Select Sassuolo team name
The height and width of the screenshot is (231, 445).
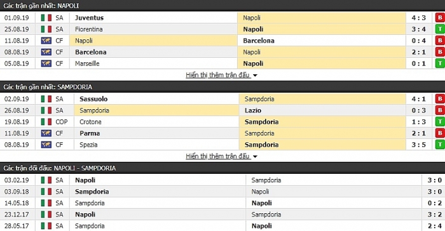pyautogui.click(x=93, y=99)
